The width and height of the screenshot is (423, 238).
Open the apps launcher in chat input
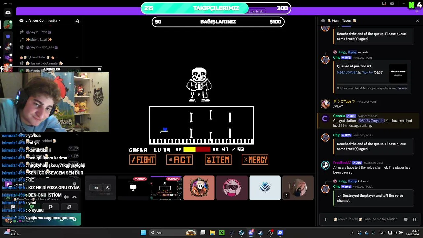pos(414,219)
